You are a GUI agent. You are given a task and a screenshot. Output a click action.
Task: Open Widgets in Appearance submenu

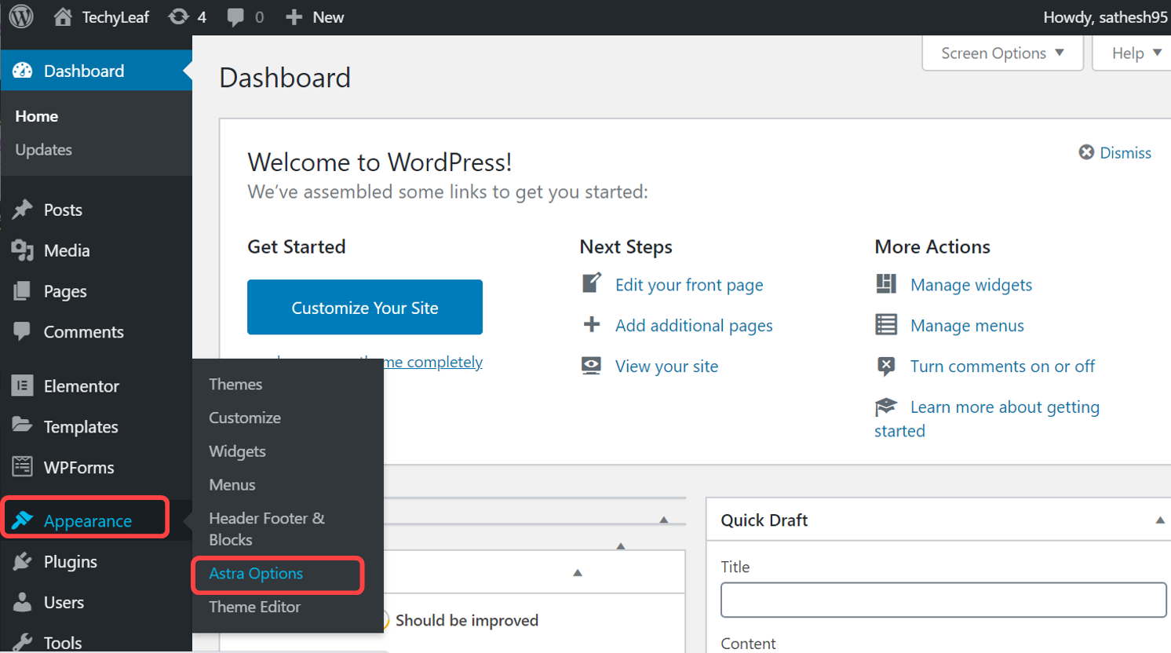pos(237,451)
